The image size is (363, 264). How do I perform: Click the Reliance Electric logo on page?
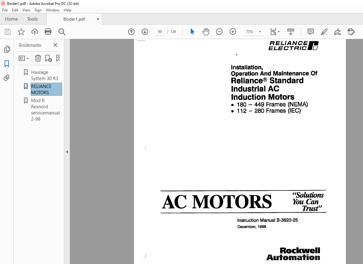tap(293, 46)
